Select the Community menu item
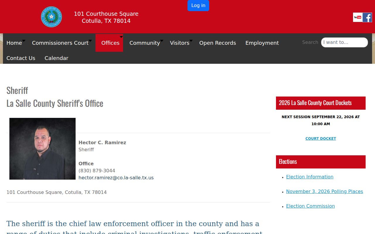The height and width of the screenshot is (234, 375). pyautogui.click(x=145, y=43)
